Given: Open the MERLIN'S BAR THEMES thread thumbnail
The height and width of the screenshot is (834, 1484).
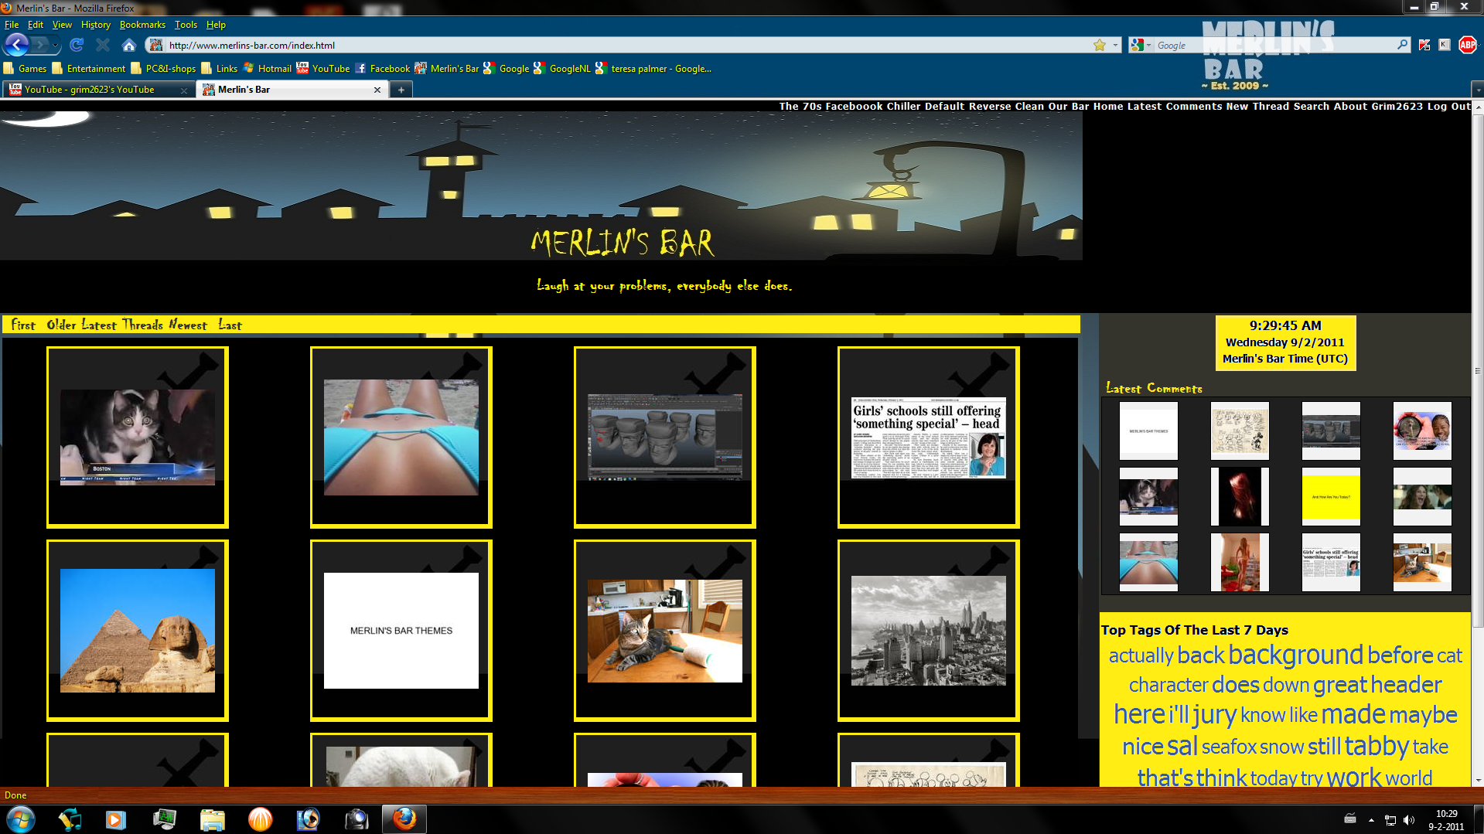Looking at the screenshot, I should click(x=401, y=631).
